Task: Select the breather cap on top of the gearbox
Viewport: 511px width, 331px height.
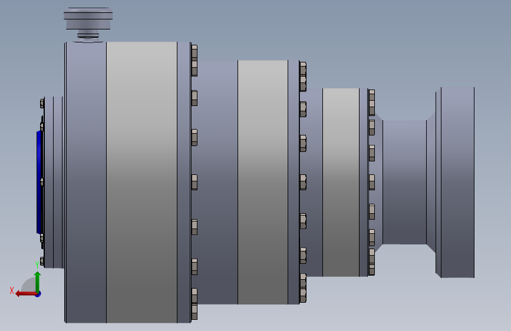Action: (88, 19)
